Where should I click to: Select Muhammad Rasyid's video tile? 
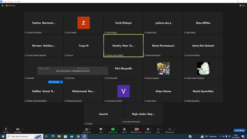[84, 91]
